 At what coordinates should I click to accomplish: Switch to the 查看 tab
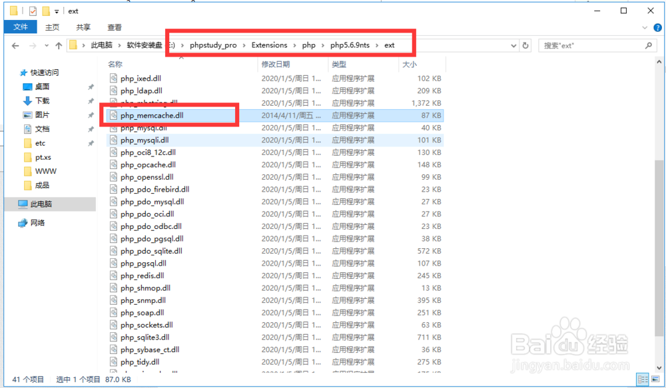tap(115, 27)
